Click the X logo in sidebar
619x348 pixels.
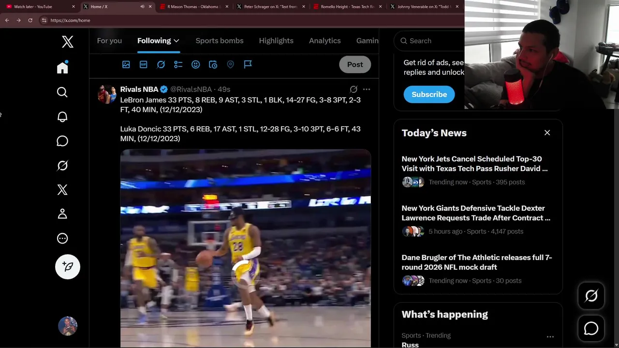(68, 42)
